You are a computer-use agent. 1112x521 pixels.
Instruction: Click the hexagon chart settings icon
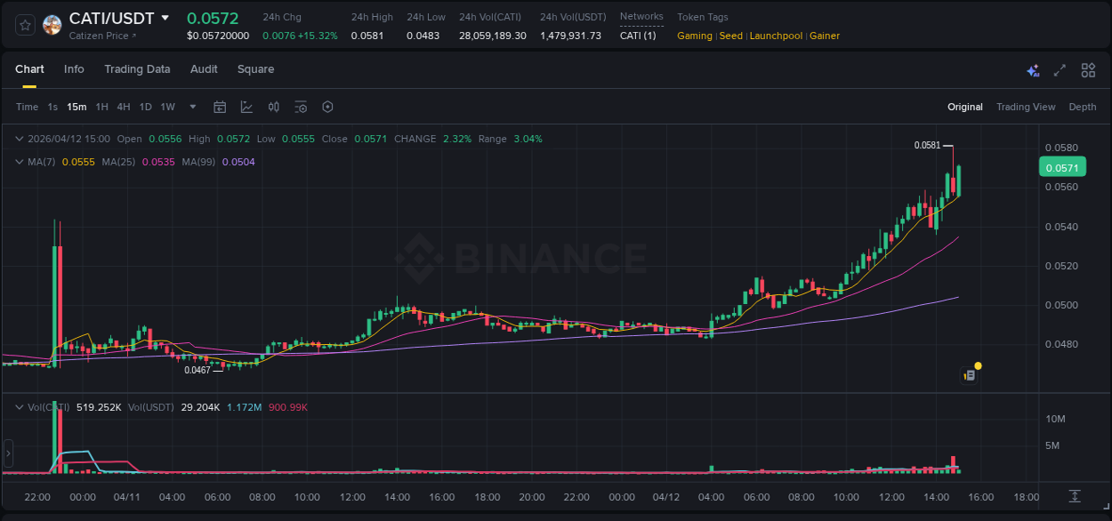pyautogui.click(x=327, y=107)
